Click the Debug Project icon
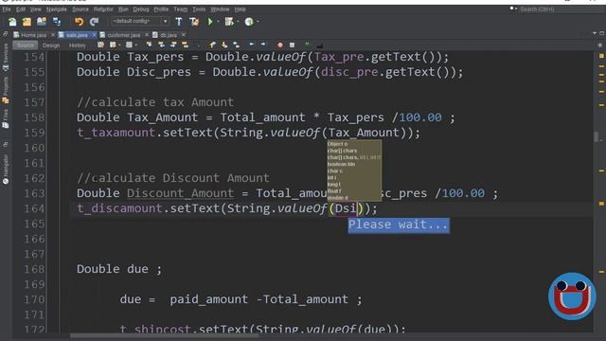This screenshot has width=606, height=341. pos(229,22)
